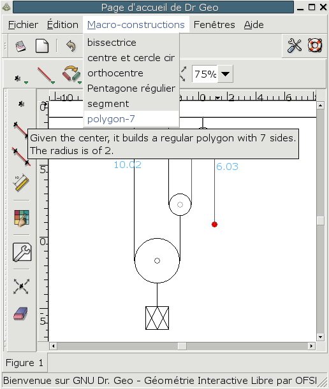Select the orthocentre macro

click(x=131, y=73)
